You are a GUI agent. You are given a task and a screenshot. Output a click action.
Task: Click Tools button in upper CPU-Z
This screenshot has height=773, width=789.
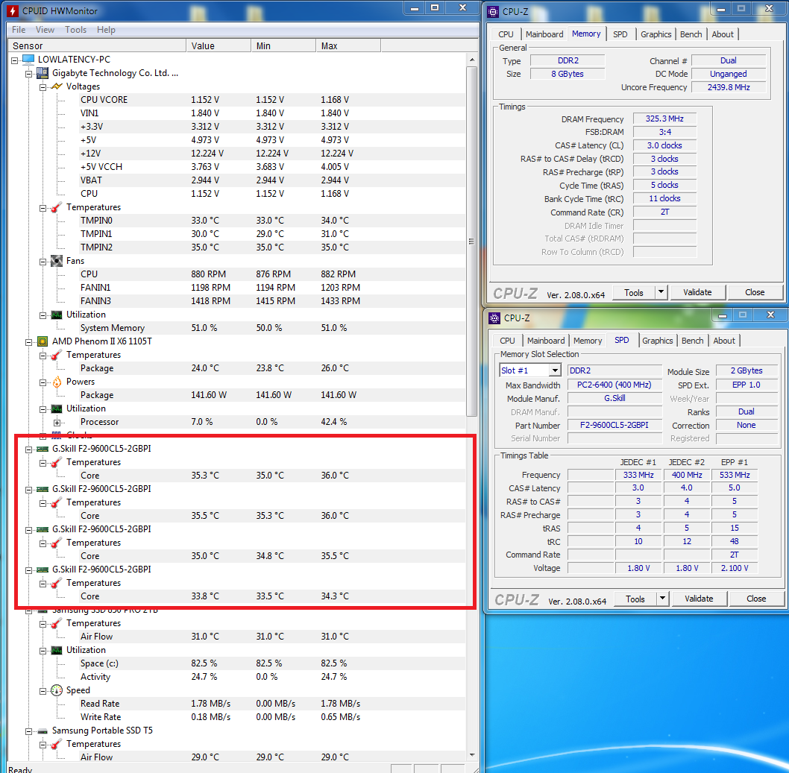634,292
